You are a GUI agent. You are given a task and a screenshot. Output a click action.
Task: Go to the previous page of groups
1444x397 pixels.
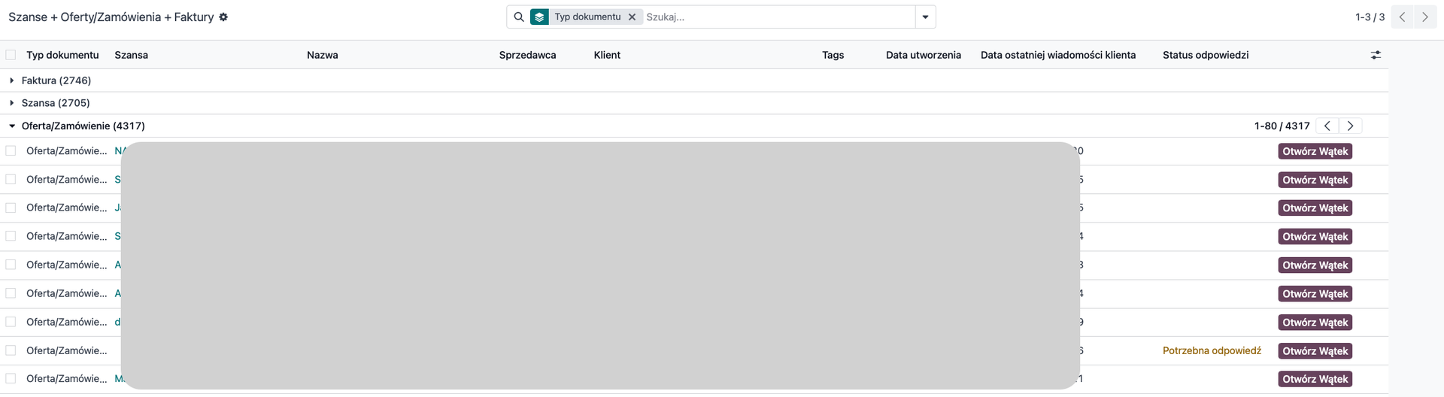coord(1402,17)
